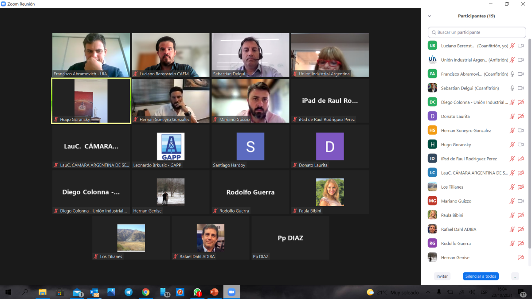The width and height of the screenshot is (532, 299).
Task: Click Rafael Dahl ADIBA's disabled camera icon in list
Action: 521,229
